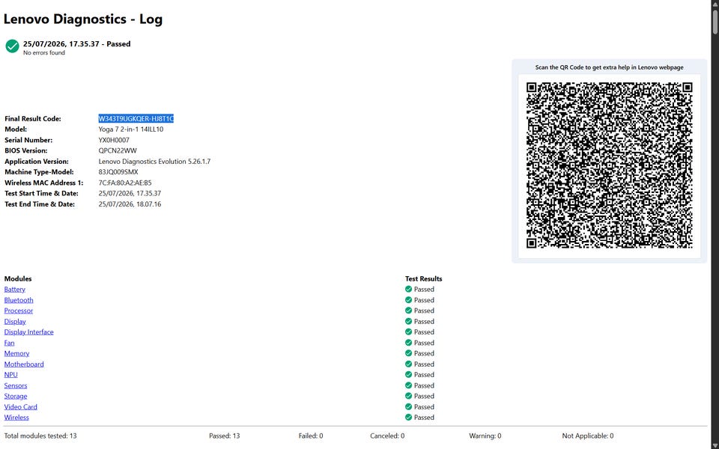This screenshot has width=719, height=449.
Task: Open the Storage module link
Action: pos(16,397)
